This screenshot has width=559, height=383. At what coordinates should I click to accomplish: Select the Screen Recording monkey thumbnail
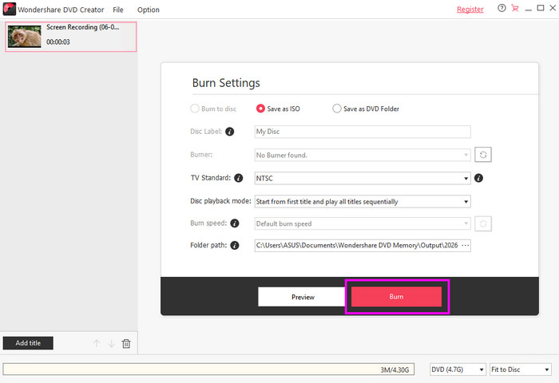[x=25, y=37]
